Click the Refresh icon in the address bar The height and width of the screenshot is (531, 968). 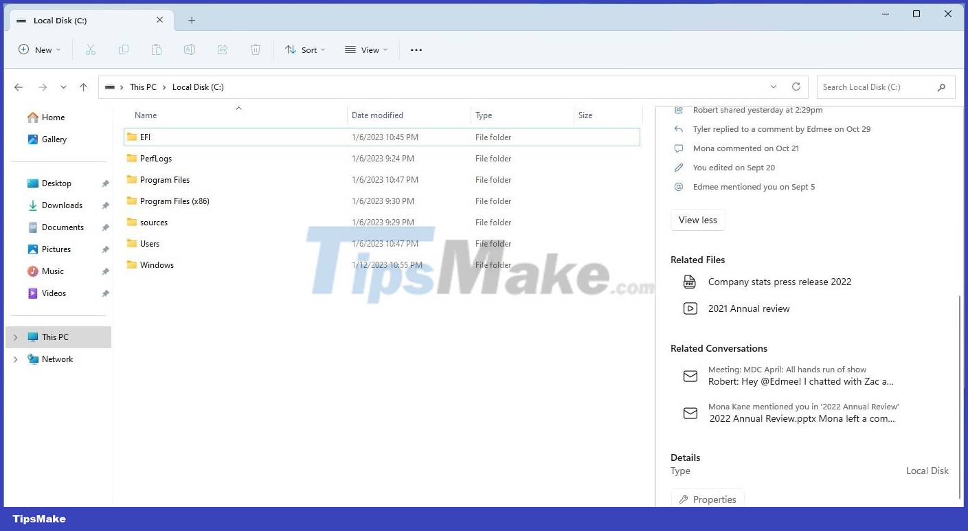(x=796, y=87)
